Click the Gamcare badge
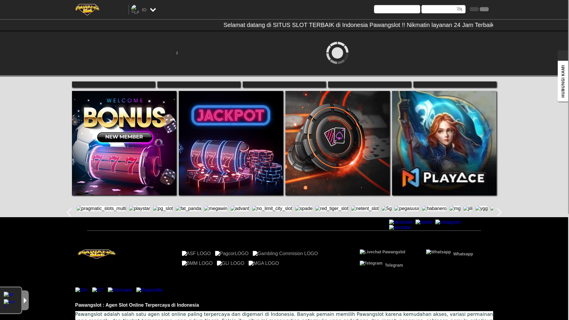 click(x=120, y=290)
